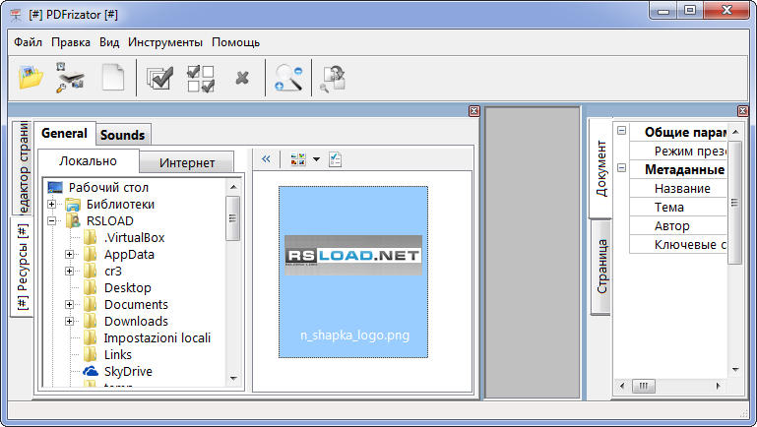Expand the Documents folder node
Image resolution: width=757 pixels, height=427 pixels.
70,304
